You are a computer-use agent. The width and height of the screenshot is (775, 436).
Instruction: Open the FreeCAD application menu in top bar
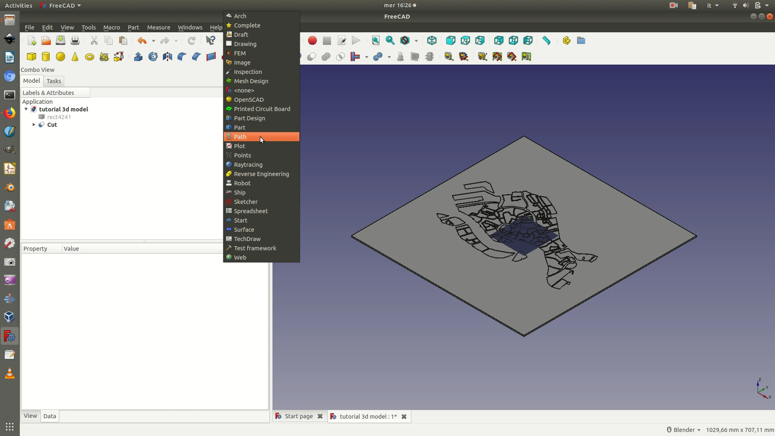61,5
